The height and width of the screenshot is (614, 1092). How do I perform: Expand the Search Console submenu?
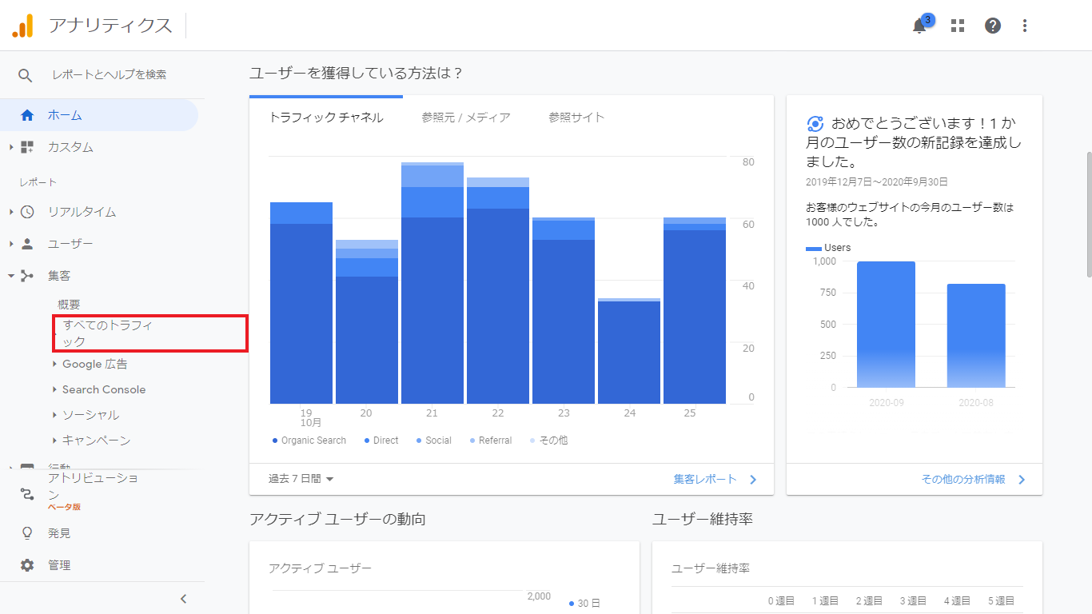coord(103,389)
